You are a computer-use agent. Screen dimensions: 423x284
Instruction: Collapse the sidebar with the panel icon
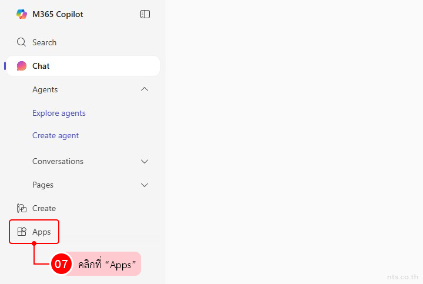(145, 14)
